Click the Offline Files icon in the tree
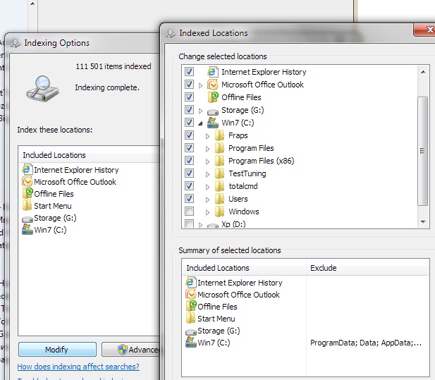The image size is (435, 380). (213, 97)
